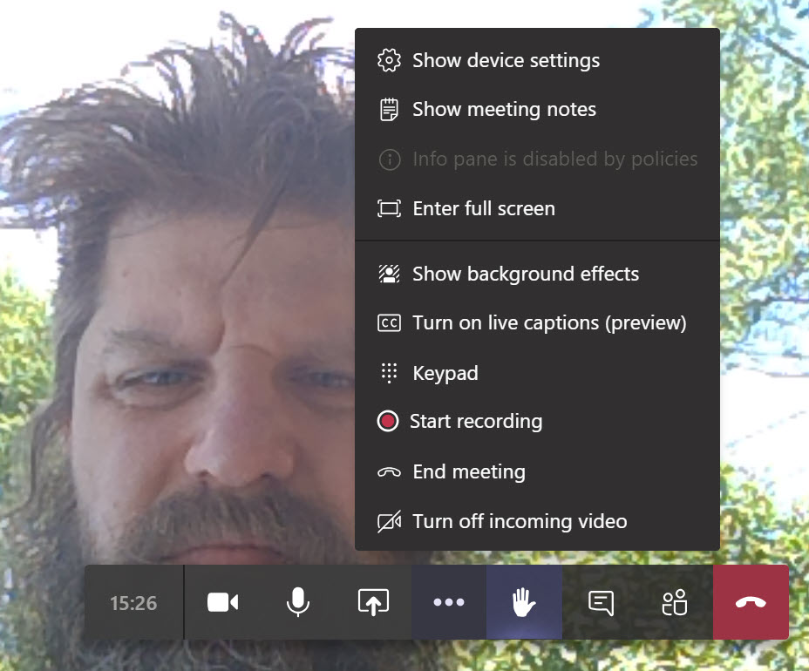Lower the raised hand
Image resolution: width=809 pixels, height=671 pixels.
click(x=523, y=602)
